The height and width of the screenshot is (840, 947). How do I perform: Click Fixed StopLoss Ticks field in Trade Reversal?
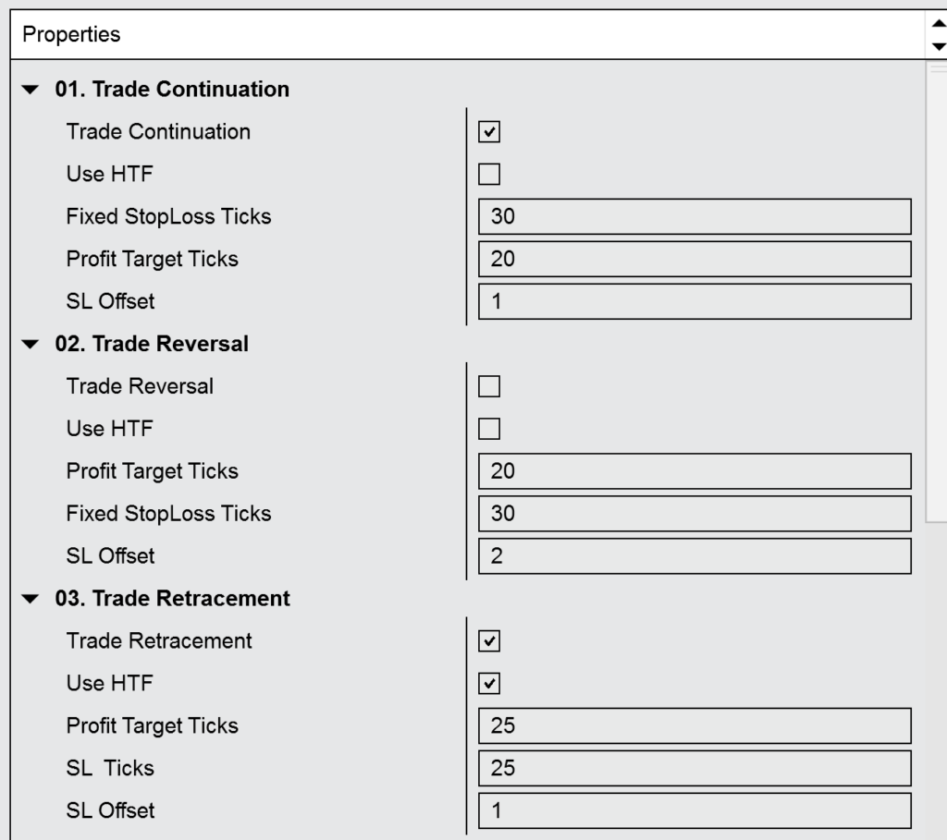coord(695,514)
